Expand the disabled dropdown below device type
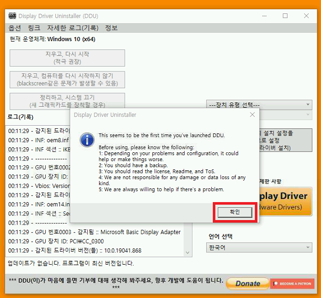This screenshot has width=321, height=298. coord(286,115)
